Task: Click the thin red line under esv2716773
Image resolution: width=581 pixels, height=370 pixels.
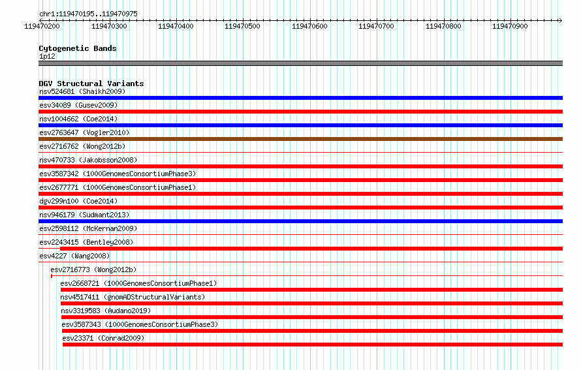Action: 307,275
